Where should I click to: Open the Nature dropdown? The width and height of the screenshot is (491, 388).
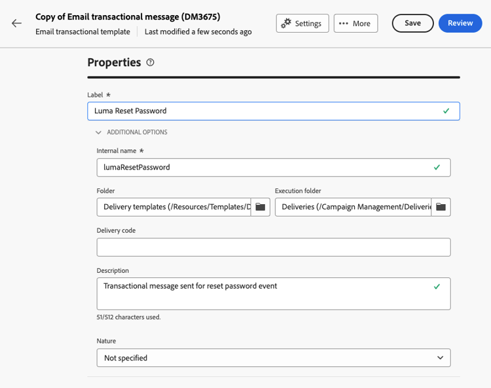click(x=274, y=358)
